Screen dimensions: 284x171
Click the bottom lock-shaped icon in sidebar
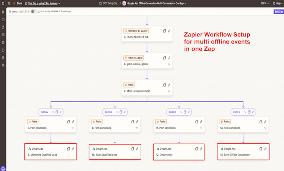[3, 66]
